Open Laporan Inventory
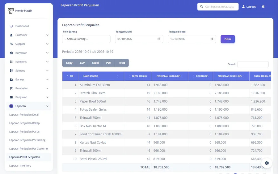The width and height of the screenshot is (278, 174). 20,166
